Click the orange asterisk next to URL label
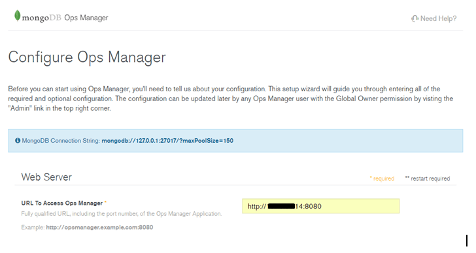Image resolution: width=476 pixels, height=253 pixels. [x=105, y=202]
